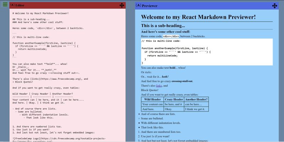Image resolution: width=284 pixels, height=142 pixels.
Task: Click the 'Welcome to my React Markdown Previewer!' heading
Action: point(198,17)
